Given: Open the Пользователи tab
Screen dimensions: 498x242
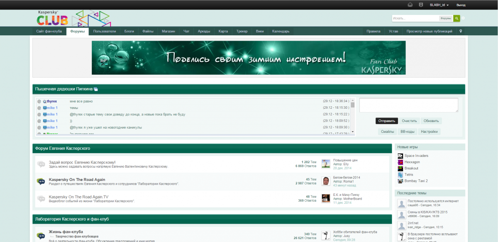Looking at the screenshot, I should (105, 31).
